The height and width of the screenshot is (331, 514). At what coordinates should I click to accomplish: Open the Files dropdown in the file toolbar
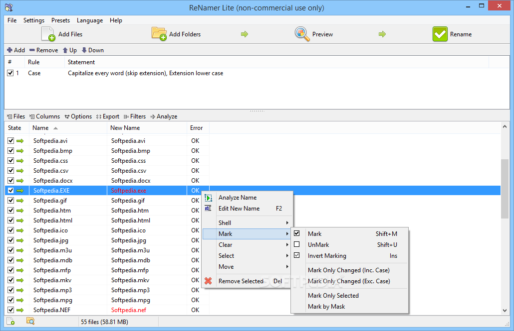[x=16, y=116]
